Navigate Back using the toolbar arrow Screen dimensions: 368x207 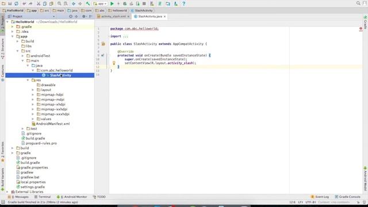74,3
